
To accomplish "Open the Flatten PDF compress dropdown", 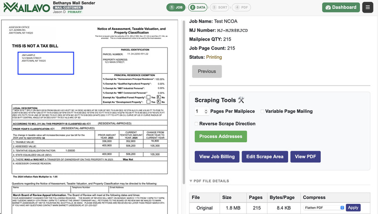I will (324, 208).
